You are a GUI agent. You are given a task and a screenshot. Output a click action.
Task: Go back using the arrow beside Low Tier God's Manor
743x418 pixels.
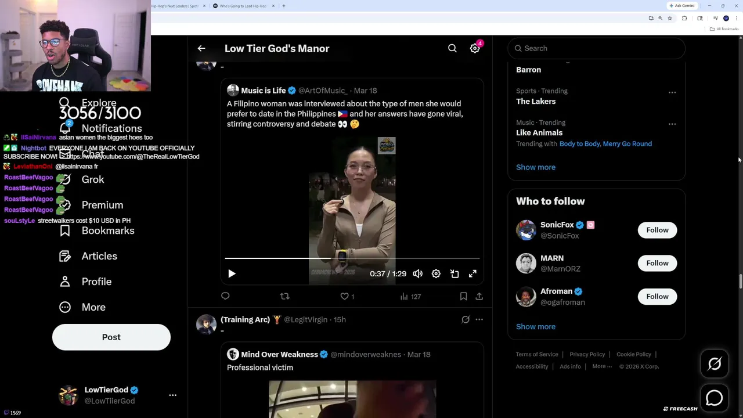[201, 48]
